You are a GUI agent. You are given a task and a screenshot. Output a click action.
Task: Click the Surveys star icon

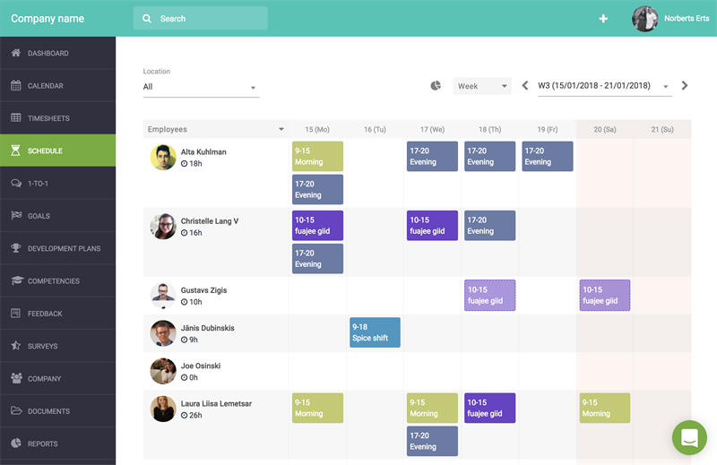(16, 345)
